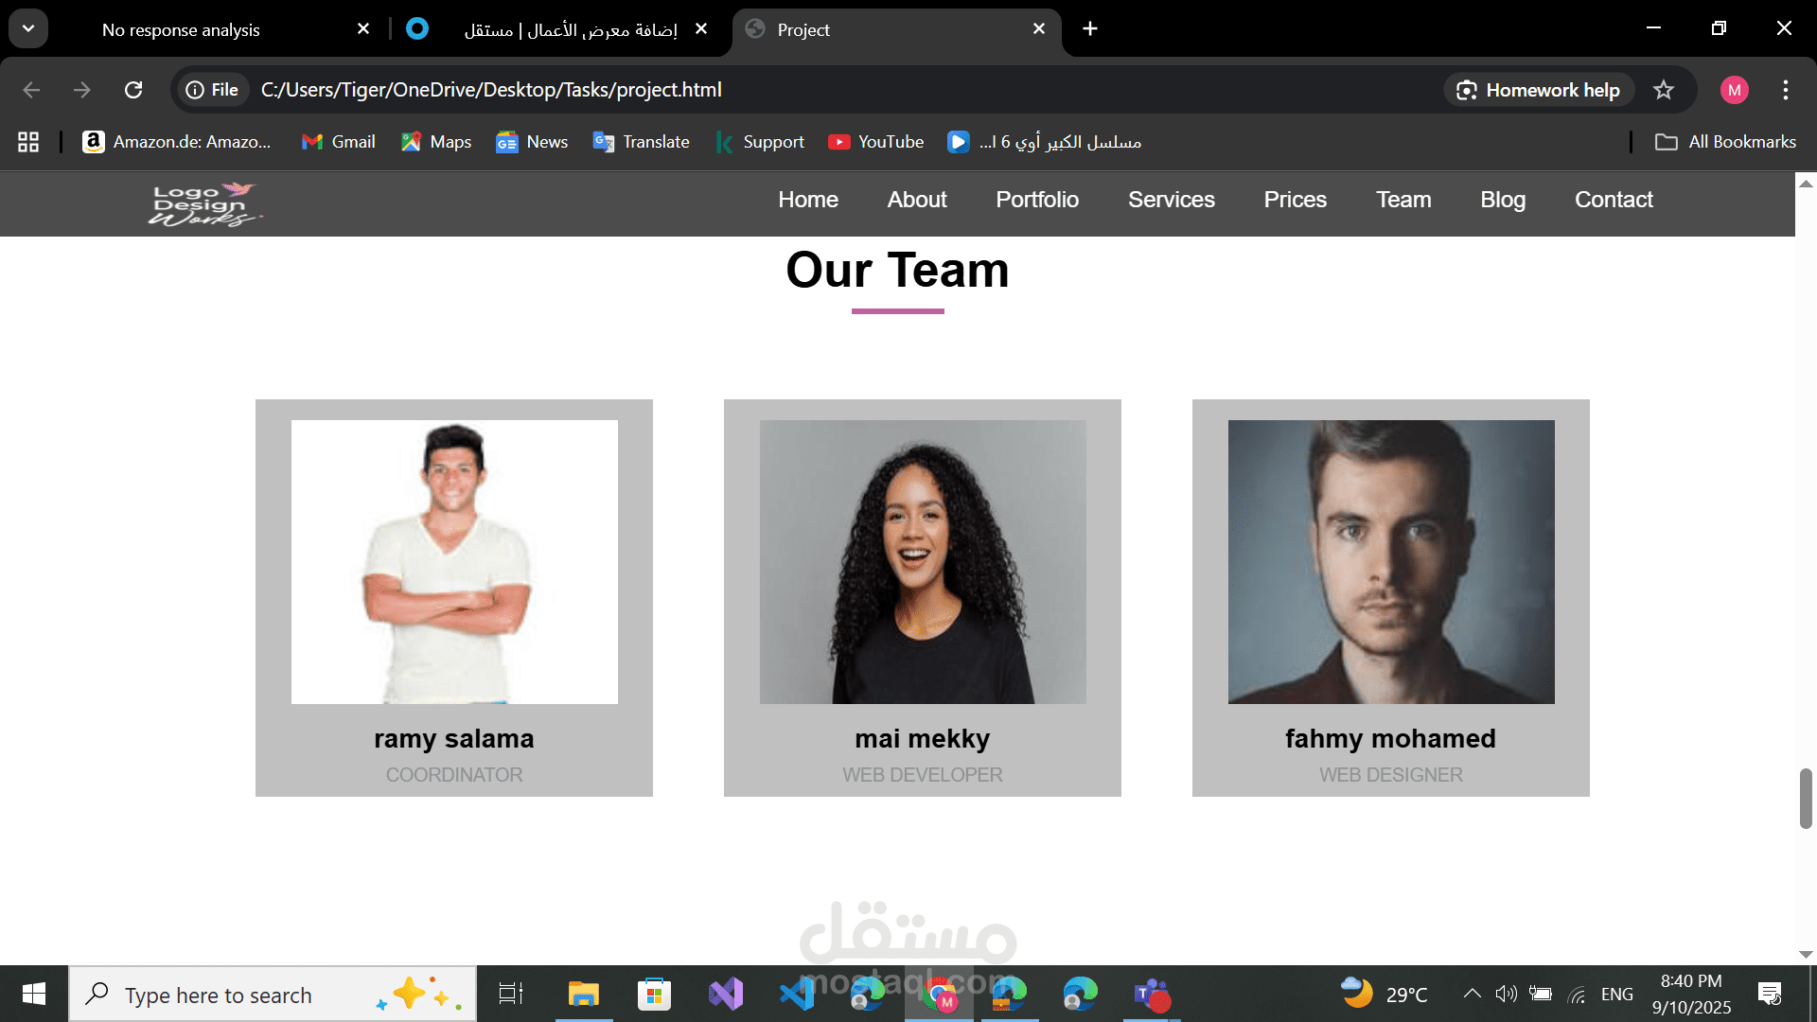Open Visual Studio from the taskbar
The height and width of the screenshot is (1022, 1817).
click(726, 995)
